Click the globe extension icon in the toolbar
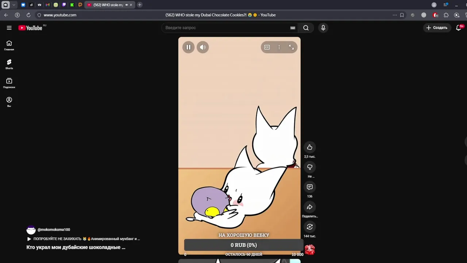This screenshot has height=263, width=467. coord(424,15)
